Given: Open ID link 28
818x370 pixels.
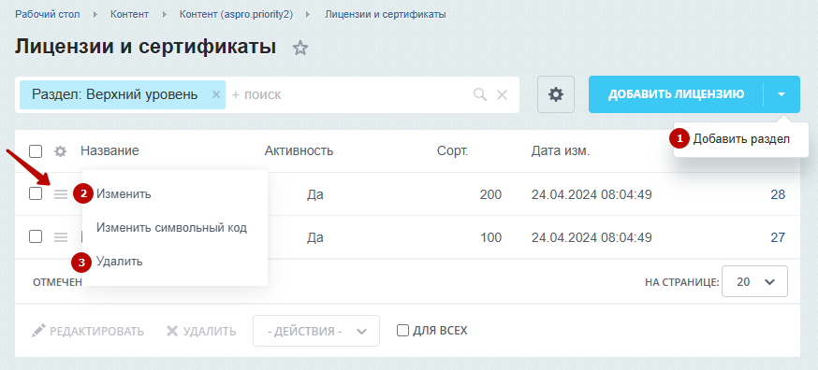Looking at the screenshot, I should click(778, 195).
